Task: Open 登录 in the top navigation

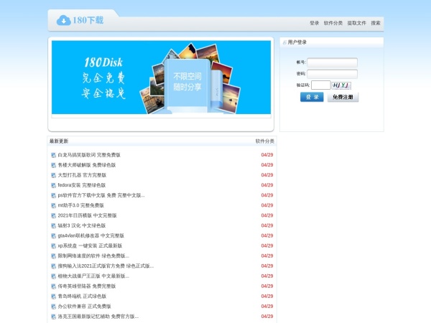Action: tap(314, 23)
